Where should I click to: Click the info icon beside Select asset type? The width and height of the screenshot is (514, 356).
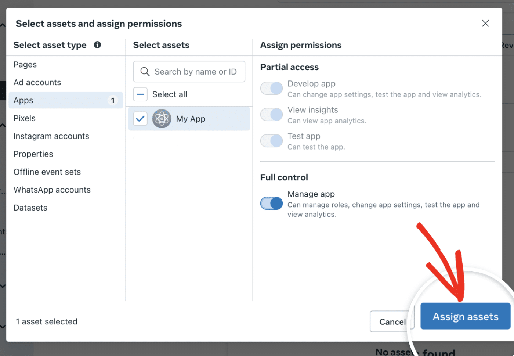97,45
